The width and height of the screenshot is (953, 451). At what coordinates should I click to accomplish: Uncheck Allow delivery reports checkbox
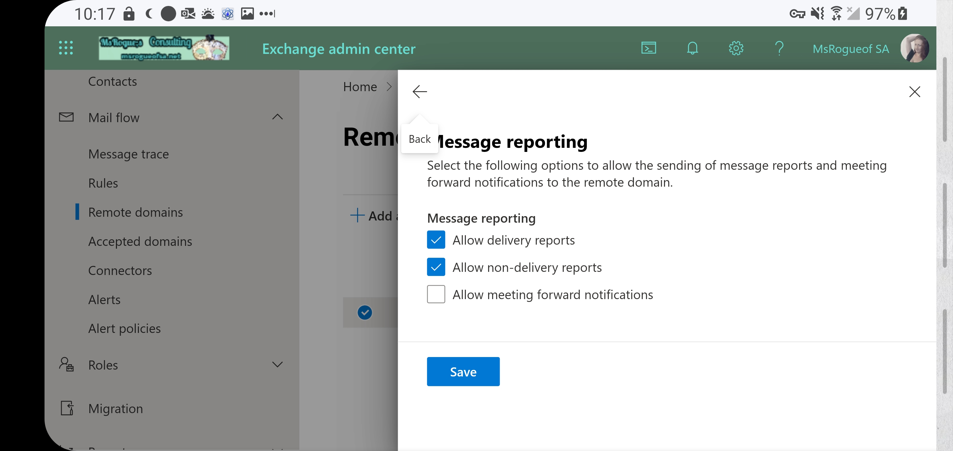436,240
